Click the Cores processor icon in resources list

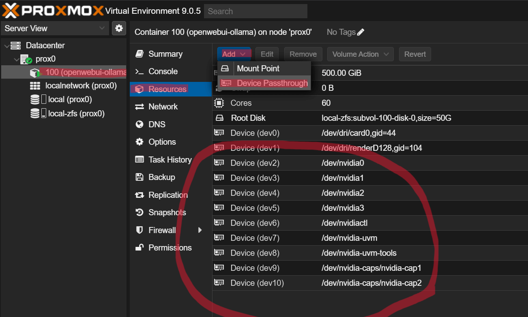click(219, 103)
